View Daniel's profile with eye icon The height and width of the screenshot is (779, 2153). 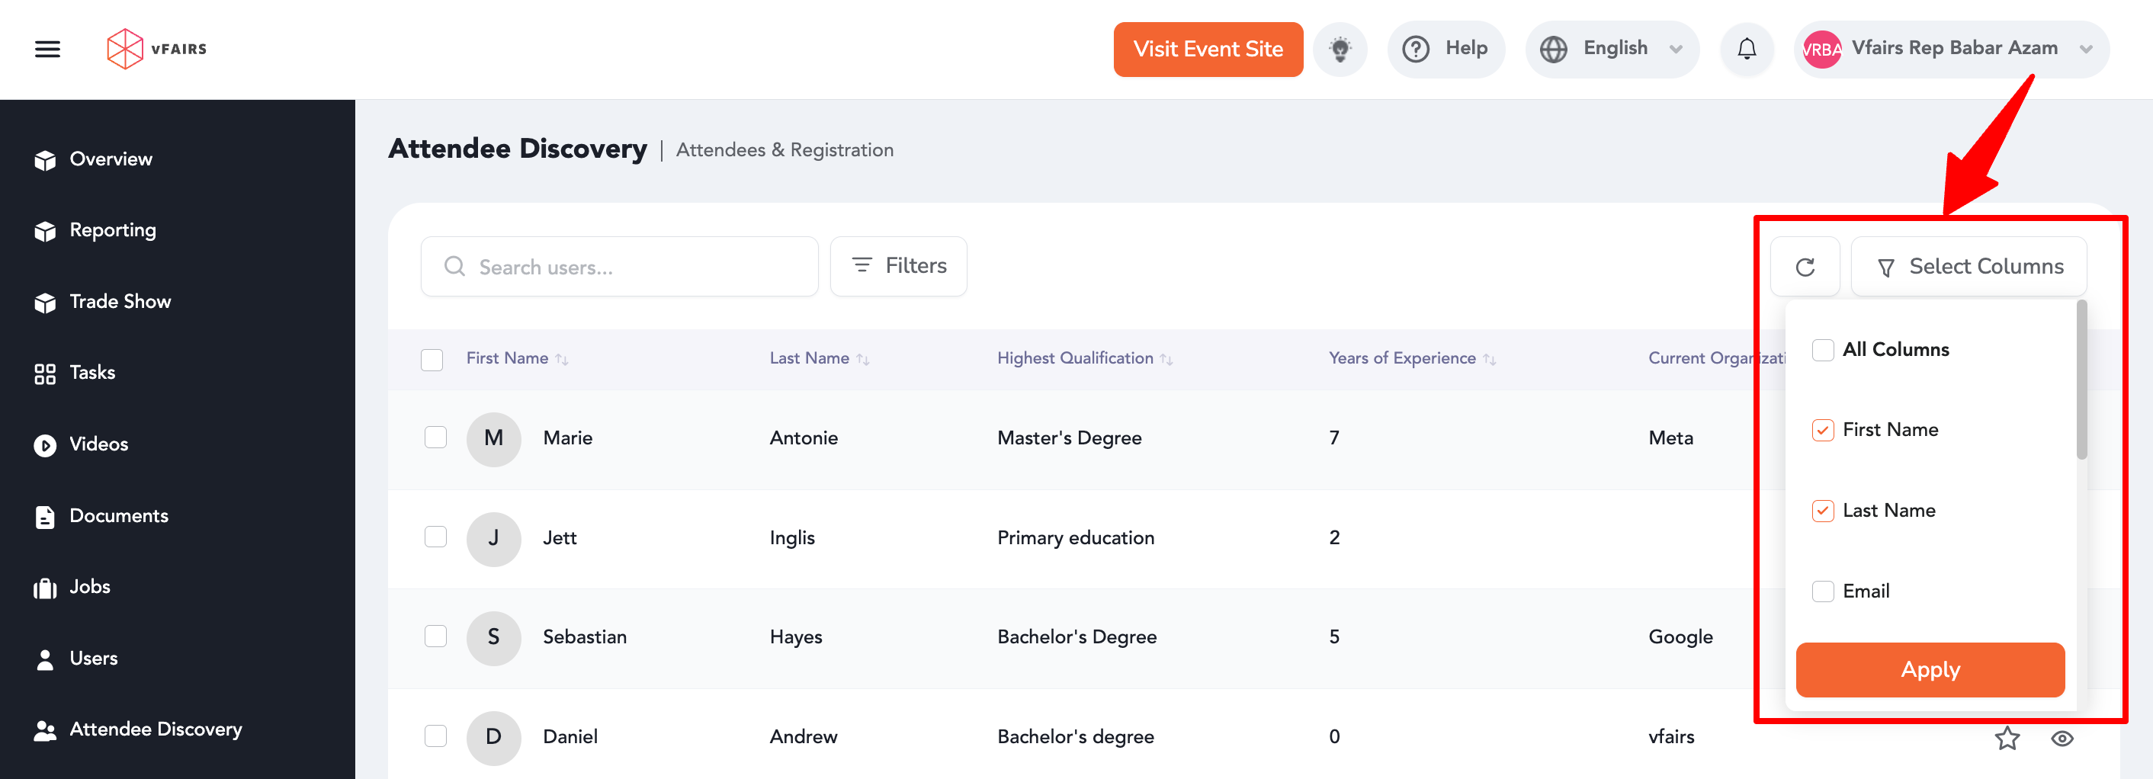pyautogui.click(x=2062, y=738)
